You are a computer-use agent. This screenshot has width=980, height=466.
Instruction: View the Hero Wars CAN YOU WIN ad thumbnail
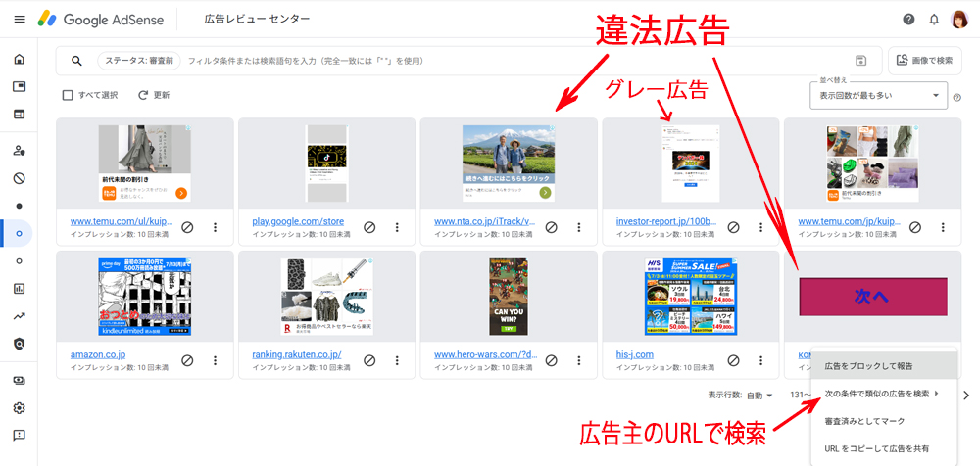point(509,296)
